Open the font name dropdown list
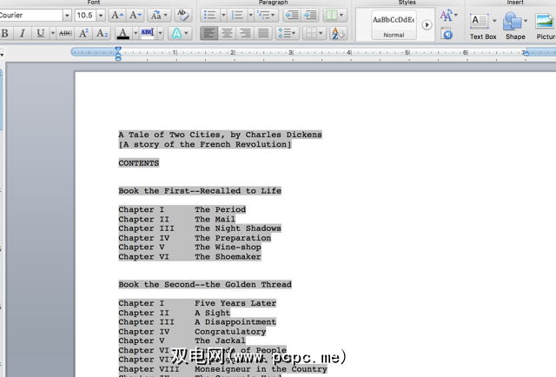The width and height of the screenshot is (556, 377). [67, 16]
